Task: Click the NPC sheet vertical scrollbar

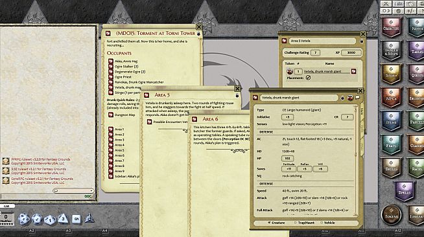Action: pos(355,161)
